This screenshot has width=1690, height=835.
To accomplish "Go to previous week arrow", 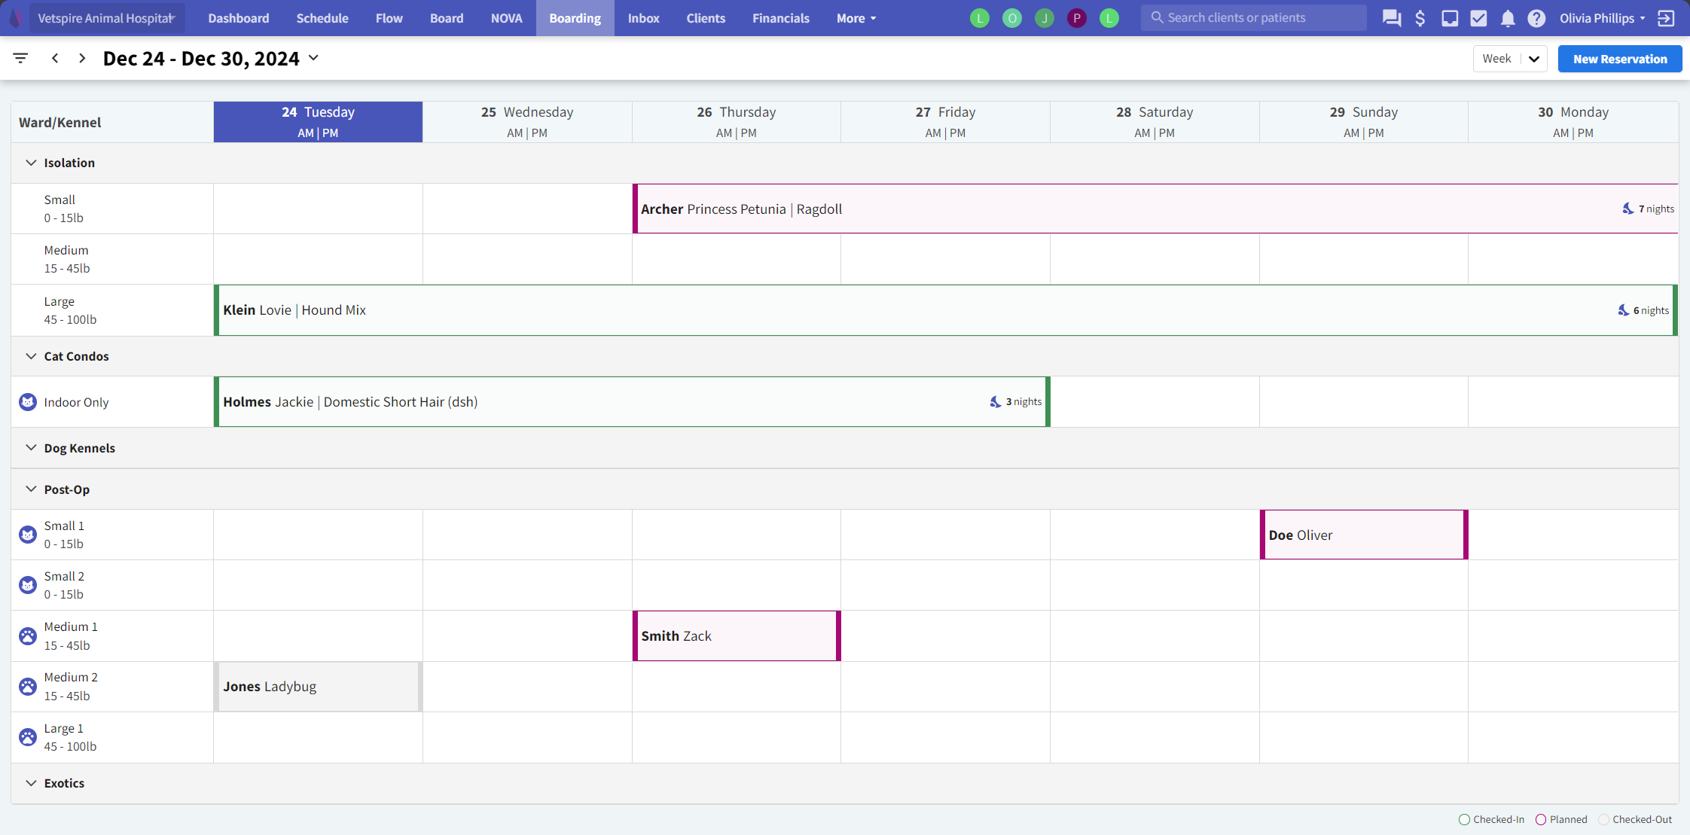I will click(x=55, y=58).
